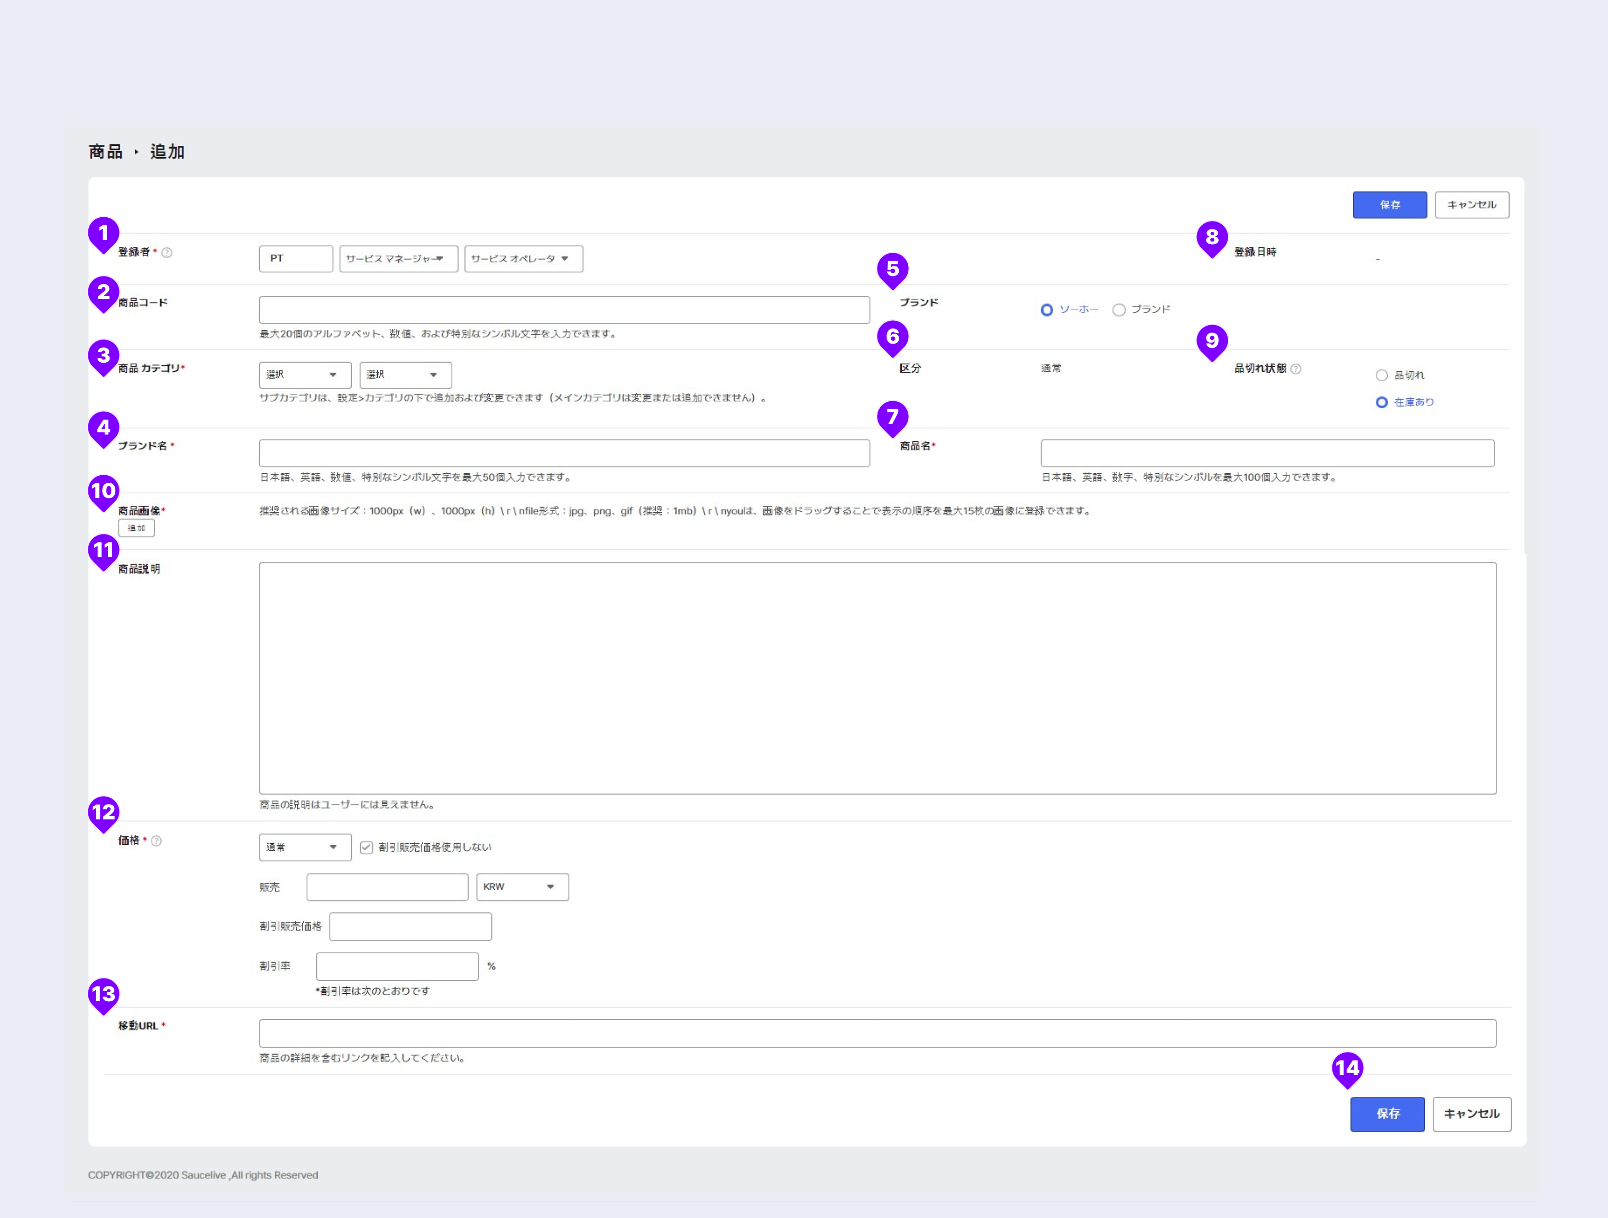Select 在庫あり in-stock radio option

pos(1382,402)
